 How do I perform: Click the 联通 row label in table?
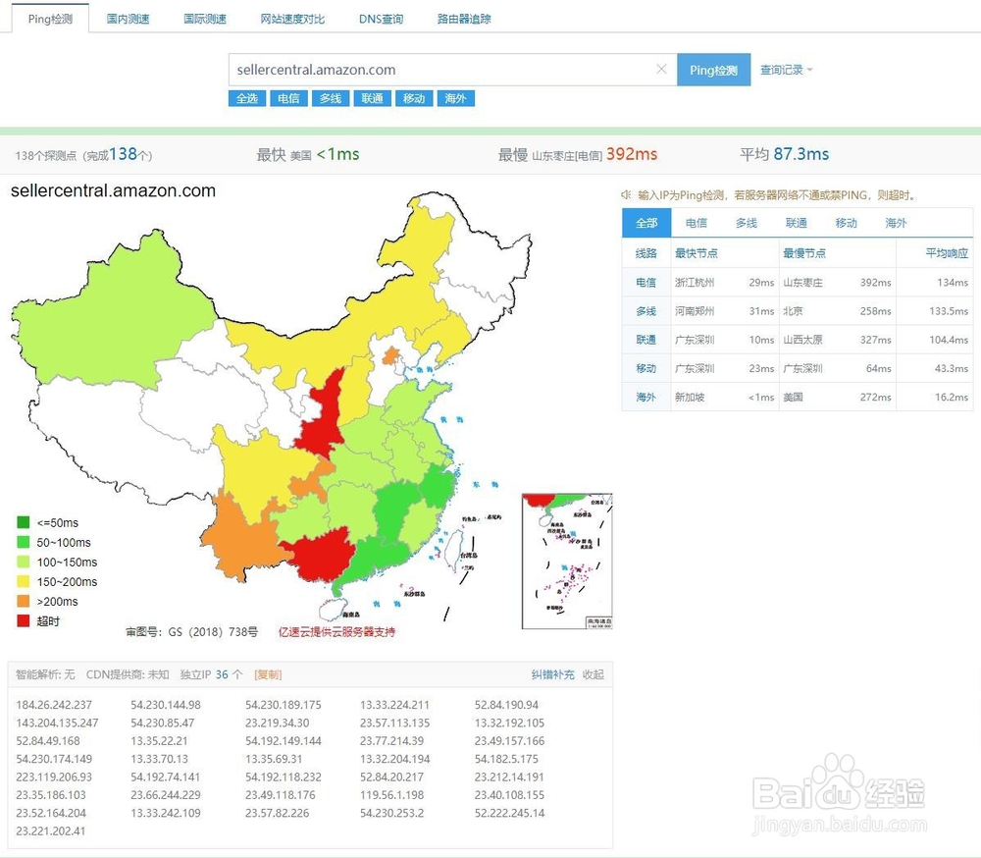click(x=646, y=340)
